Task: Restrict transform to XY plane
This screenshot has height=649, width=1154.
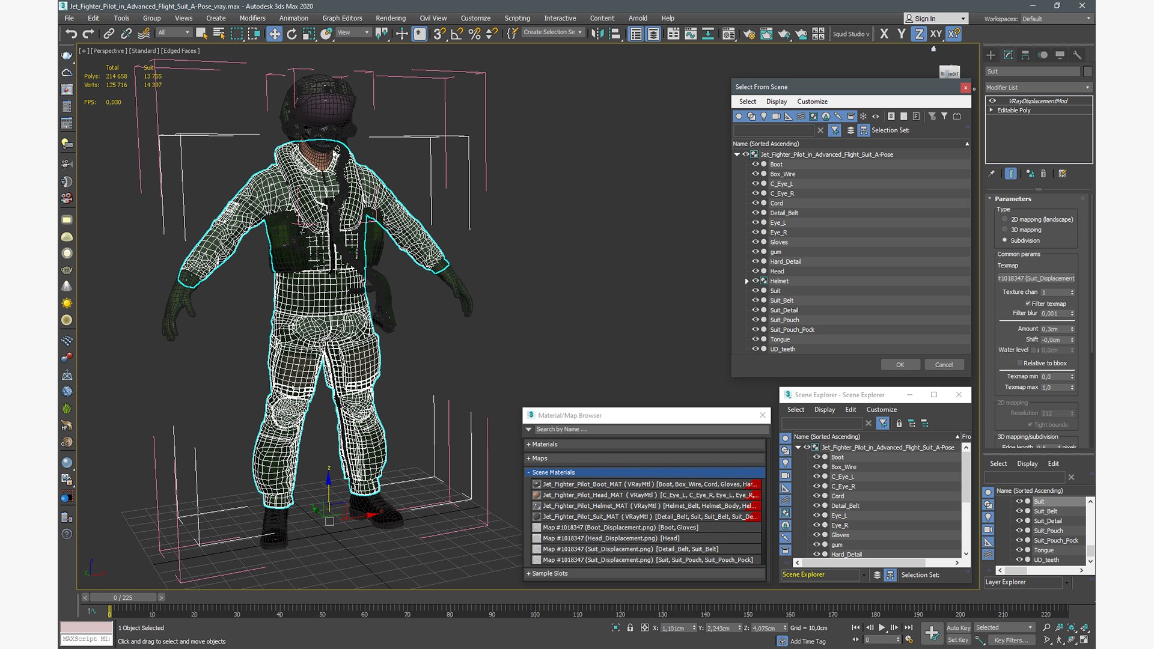Action: pos(936,34)
